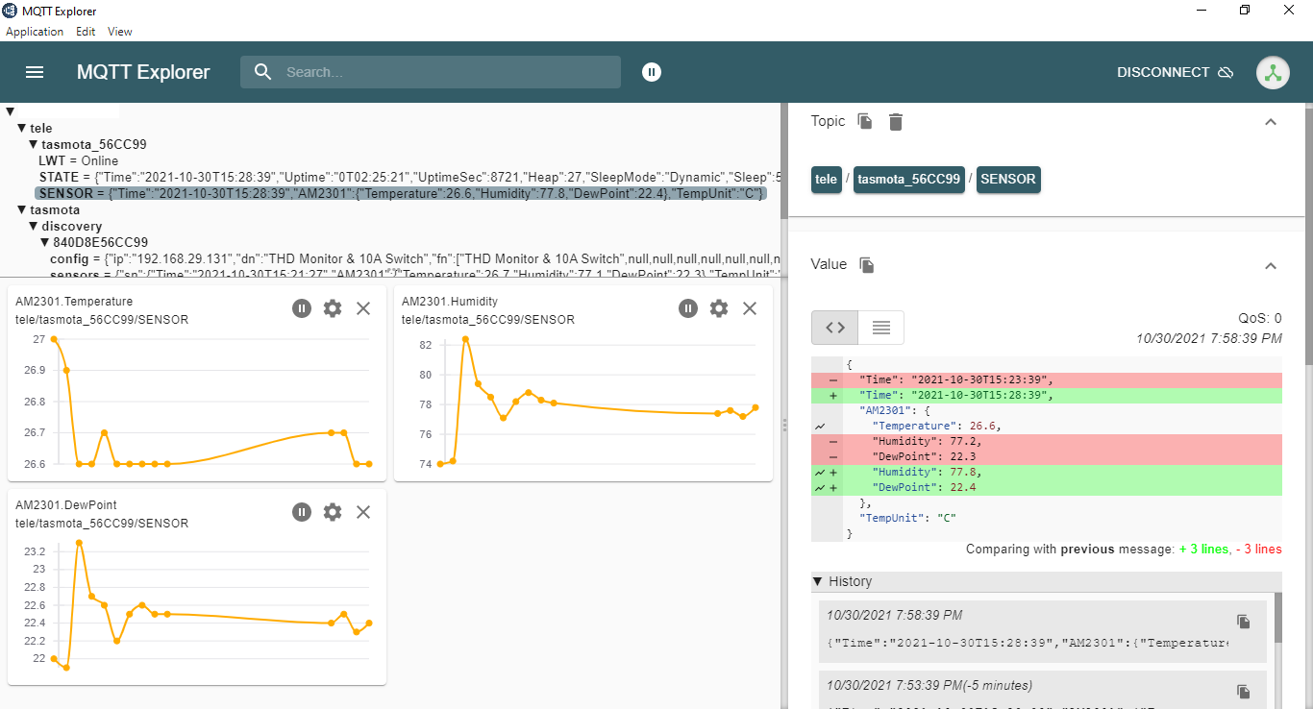The width and height of the screenshot is (1313, 709).
Task: Delete the selected topic with the trash icon
Action: 896,122
